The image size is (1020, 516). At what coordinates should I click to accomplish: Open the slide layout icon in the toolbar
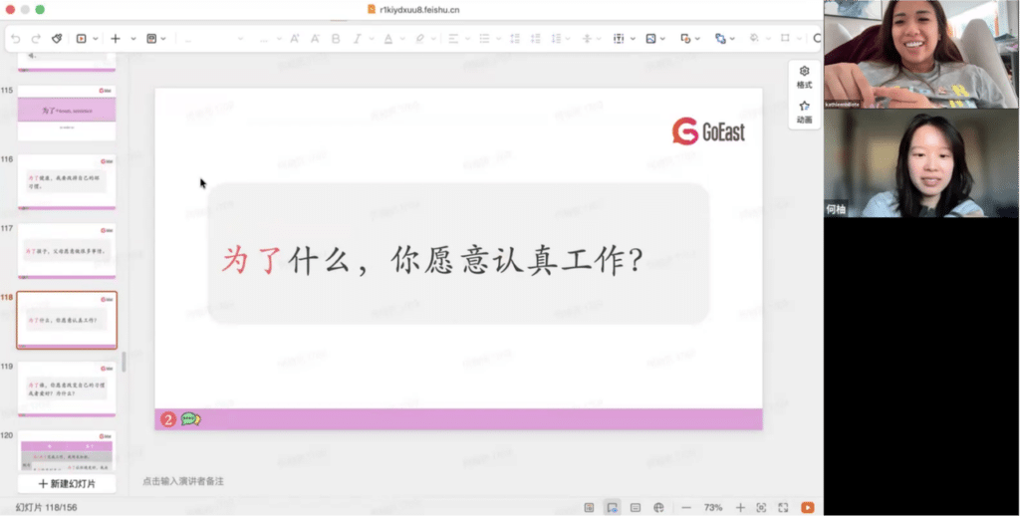click(151, 39)
